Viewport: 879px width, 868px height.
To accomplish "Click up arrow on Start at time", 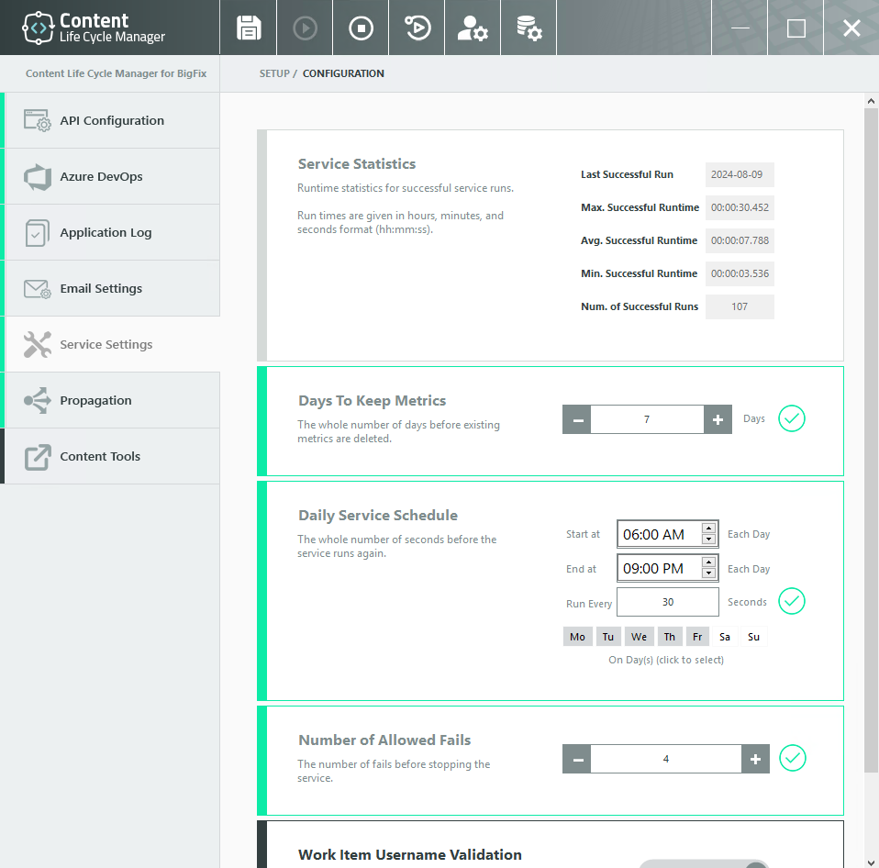I will click(x=708, y=529).
